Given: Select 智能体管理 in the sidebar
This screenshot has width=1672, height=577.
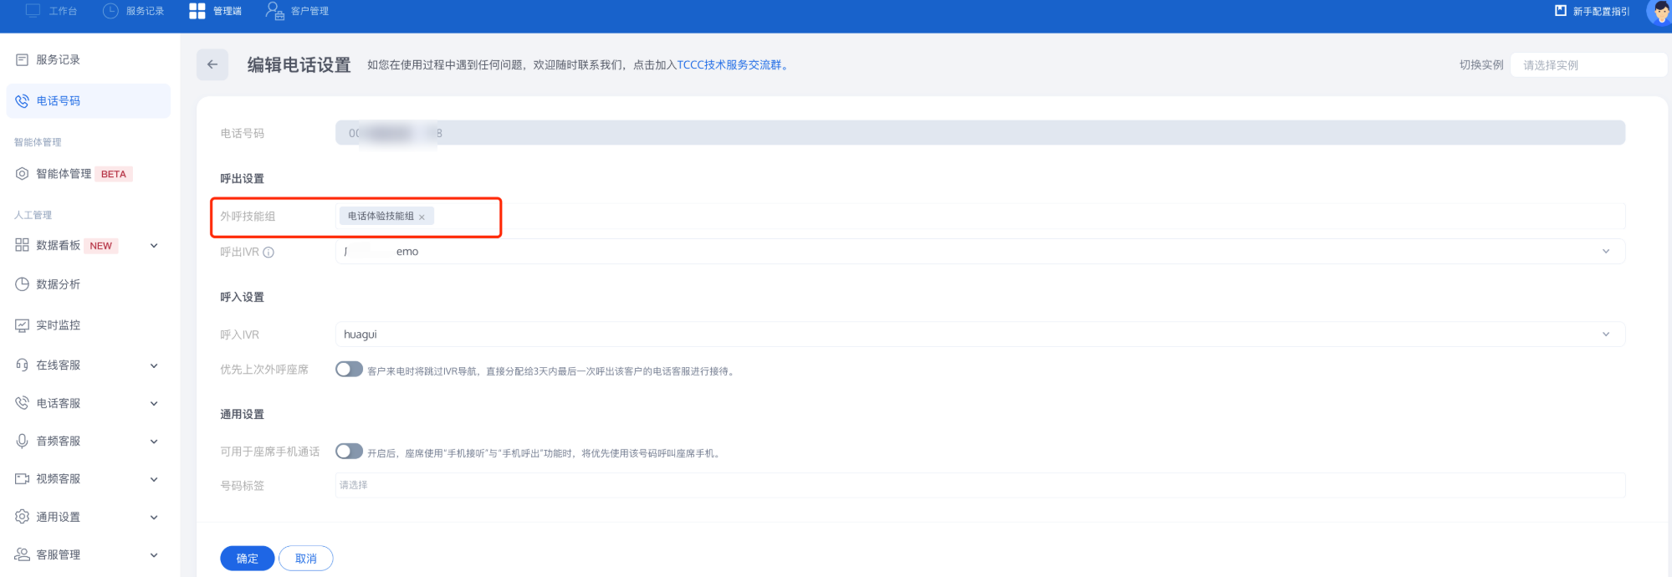Looking at the screenshot, I should coord(89,174).
